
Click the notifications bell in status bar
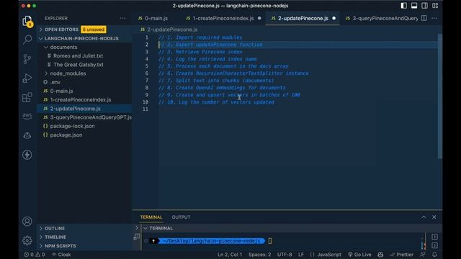coord(434,255)
